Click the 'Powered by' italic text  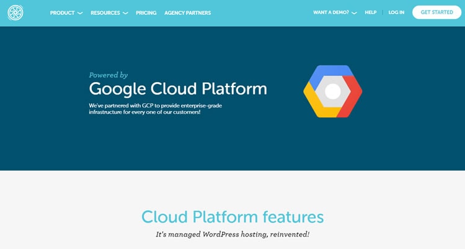(x=108, y=75)
